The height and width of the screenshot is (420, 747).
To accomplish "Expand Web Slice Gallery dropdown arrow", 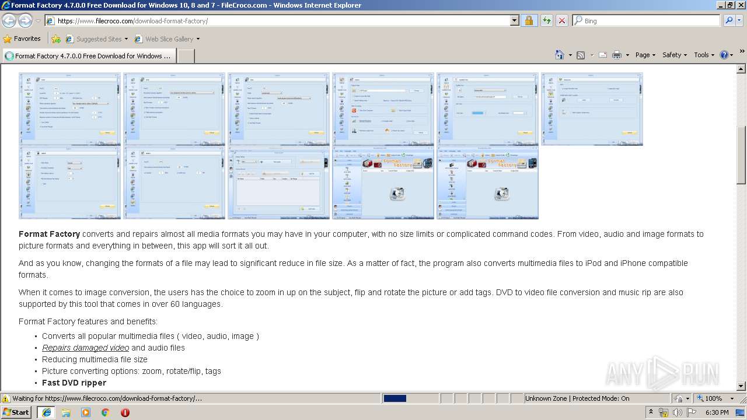I will click(198, 39).
